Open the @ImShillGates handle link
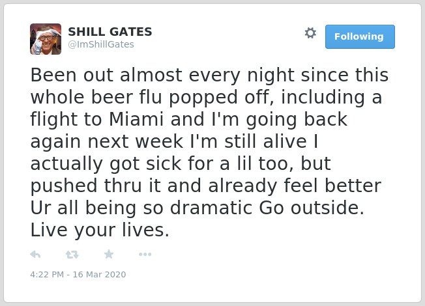Viewport: 425px width, 306px height. 101,44
